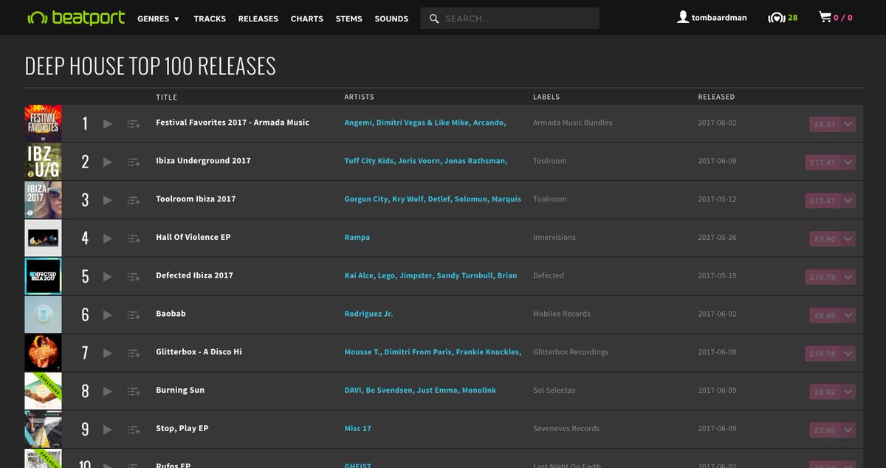Viewport: 886px width, 468px height.
Task: Play the Burning Sun release
Action: pyautogui.click(x=108, y=392)
